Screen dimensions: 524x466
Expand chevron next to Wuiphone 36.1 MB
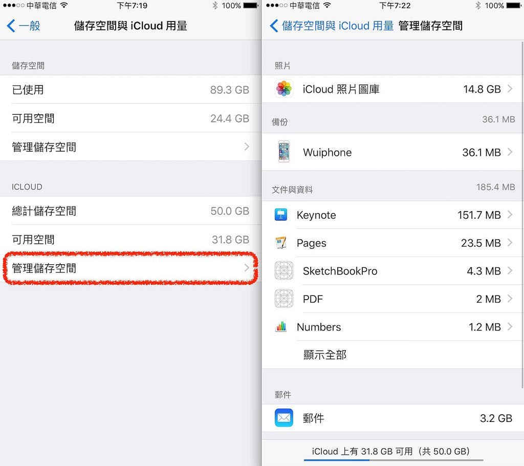510,152
